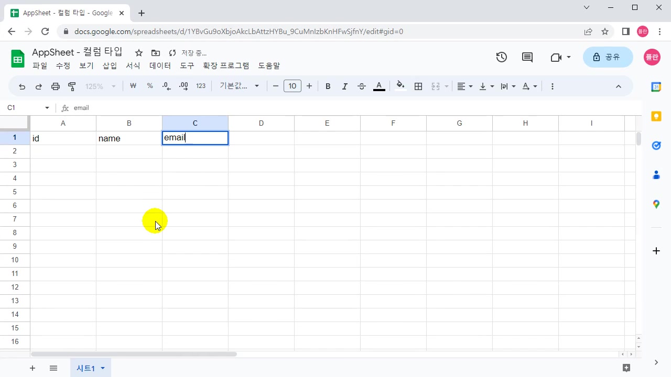Click the 공유 share button
Viewport: 671px width, 377px height.
607,57
